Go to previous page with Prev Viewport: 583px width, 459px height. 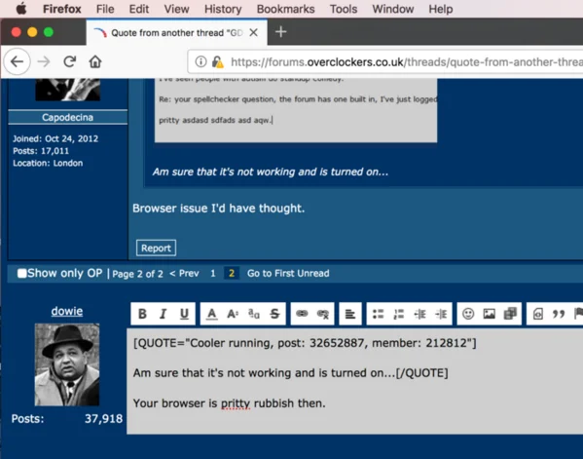coord(184,273)
